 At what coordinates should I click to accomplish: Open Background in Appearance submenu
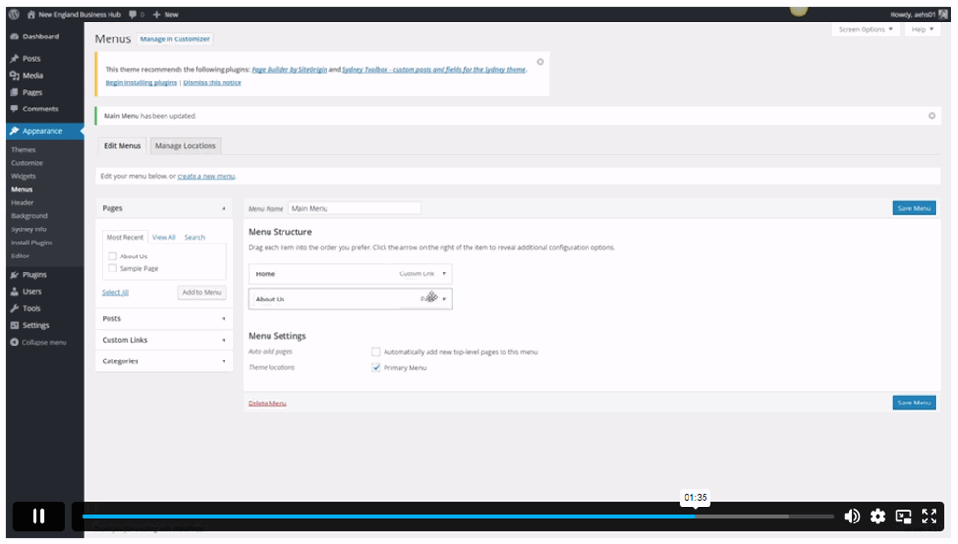tap(29, 216)
